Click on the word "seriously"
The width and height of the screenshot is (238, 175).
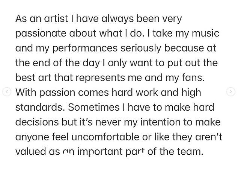[141, 48]
